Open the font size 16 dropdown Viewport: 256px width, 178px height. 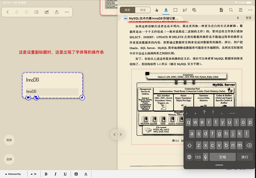pos(33,174)
